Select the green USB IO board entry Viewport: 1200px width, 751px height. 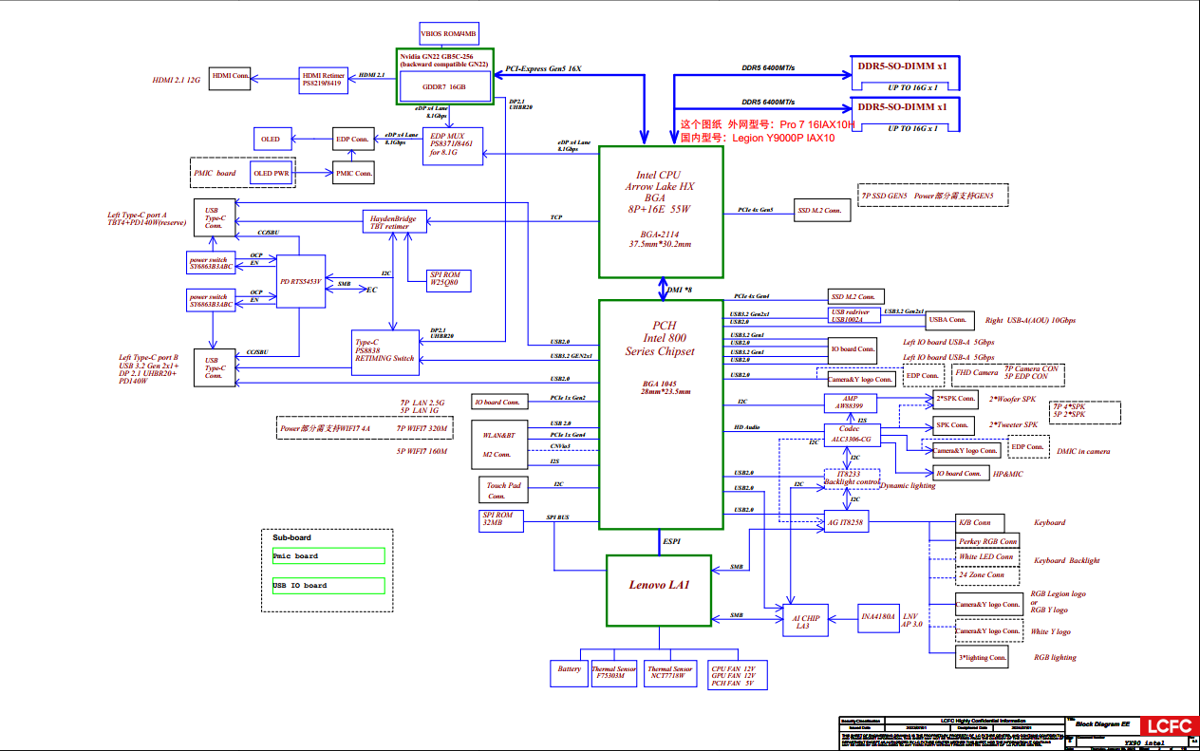point(328,585)
